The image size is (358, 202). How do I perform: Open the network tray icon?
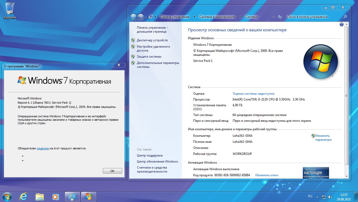click(324, 197)
